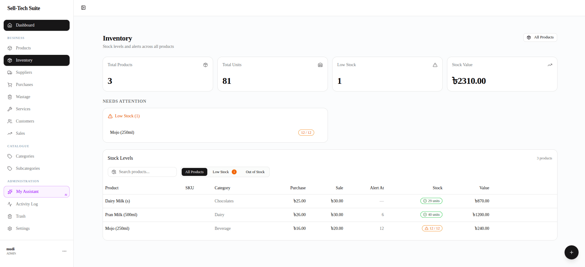Click the Customers people icon
The height and width of the screenshot is (267, 585).
(10, 121)
